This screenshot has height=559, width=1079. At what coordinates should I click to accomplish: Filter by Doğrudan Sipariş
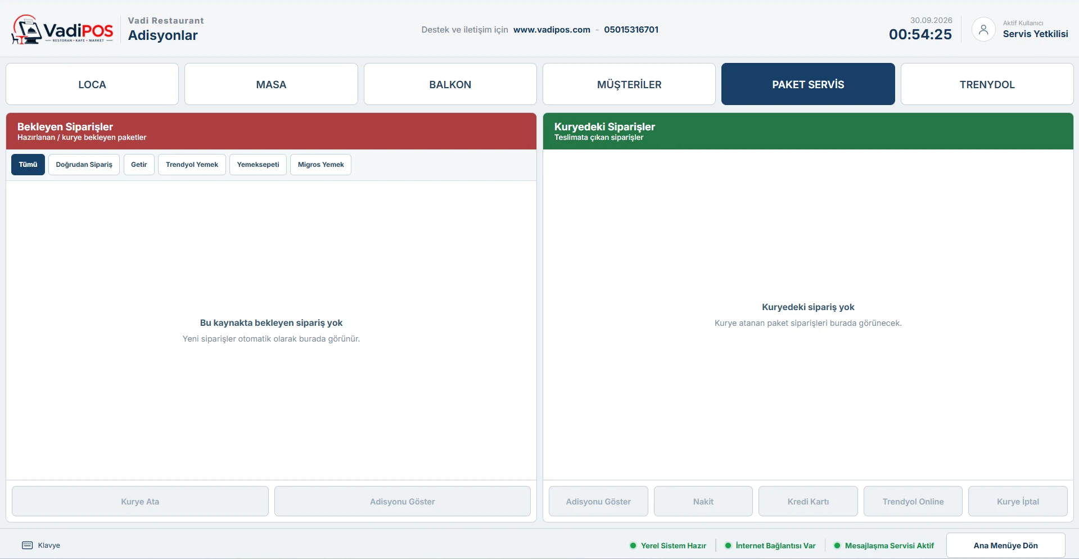(84, 165)
